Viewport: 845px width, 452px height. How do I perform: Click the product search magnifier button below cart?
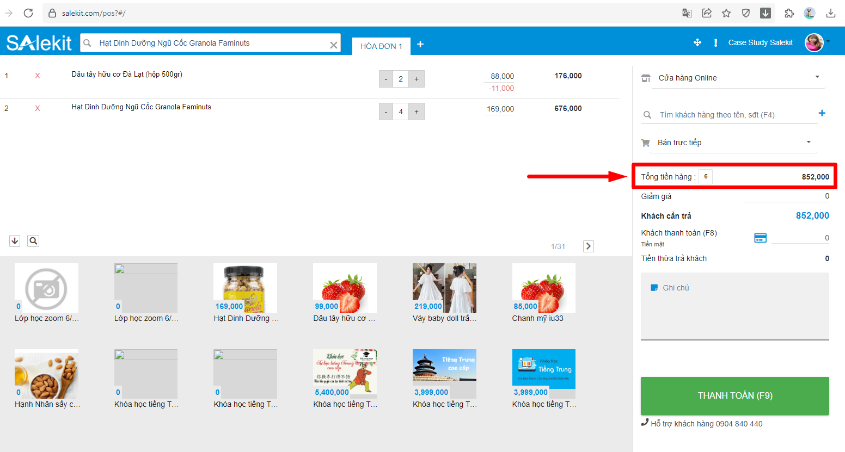tap(33, 241)
